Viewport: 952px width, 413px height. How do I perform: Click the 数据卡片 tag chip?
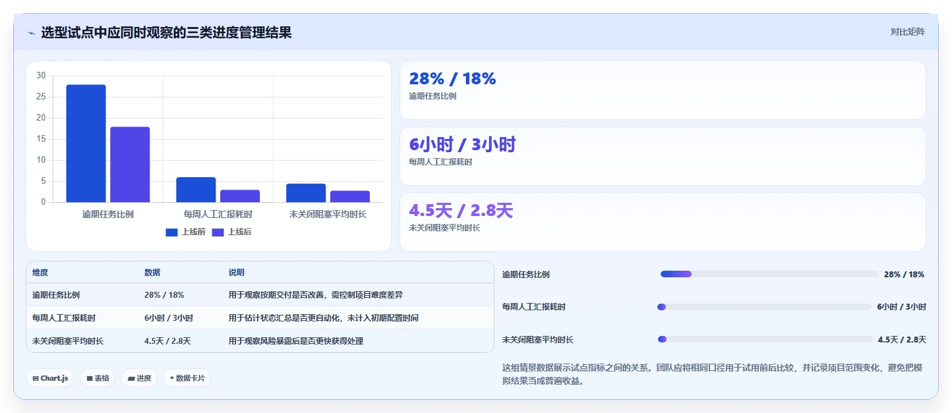pos(187,378)
